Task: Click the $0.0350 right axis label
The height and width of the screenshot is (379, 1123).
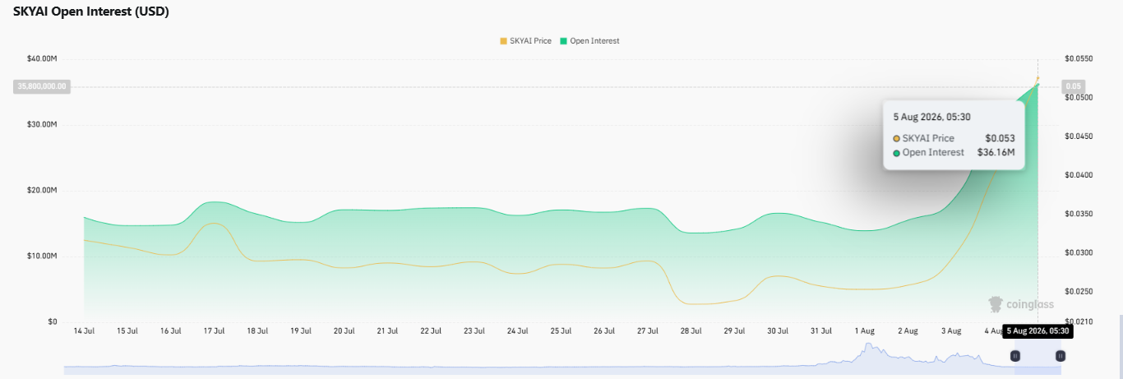Action: 1078,214
